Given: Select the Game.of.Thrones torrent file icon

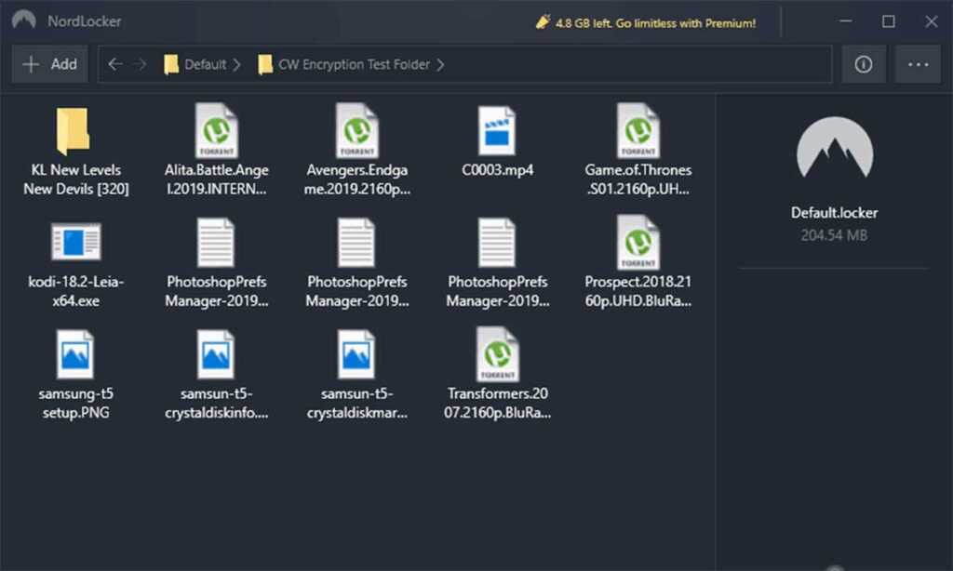Looking at the screenshot, I should 638,130.
